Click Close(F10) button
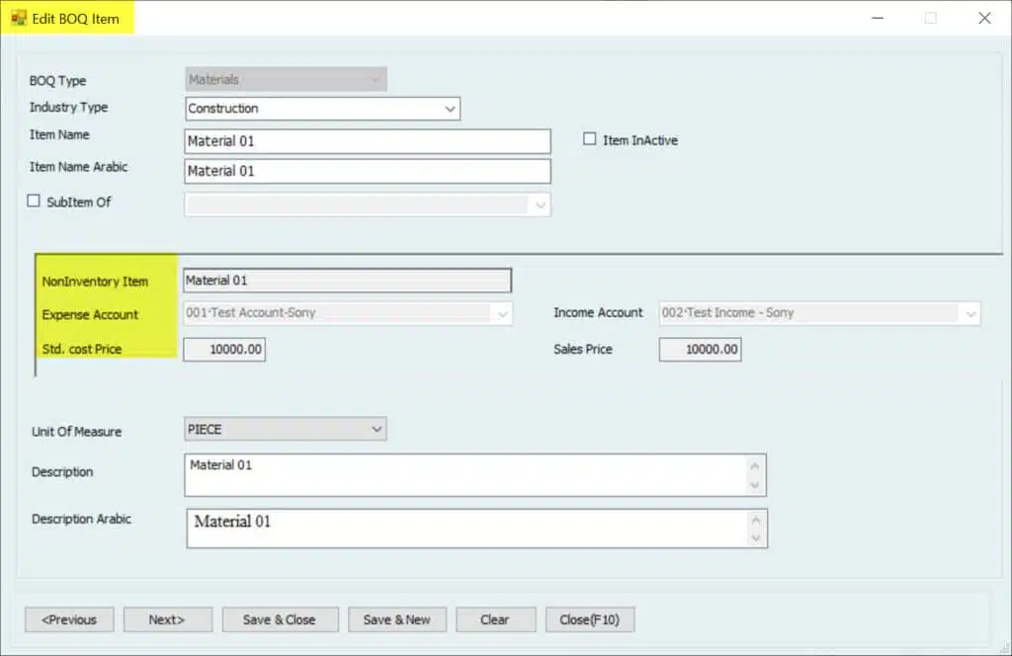The image size is (1012, 656). click(590, 619)
